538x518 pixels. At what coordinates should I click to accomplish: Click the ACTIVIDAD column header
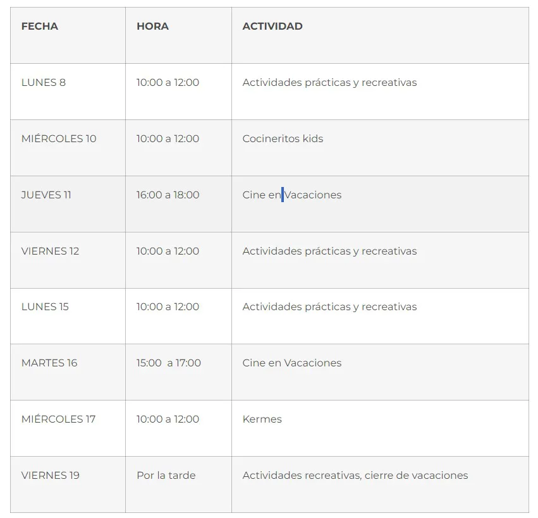[x=272, y=27]
